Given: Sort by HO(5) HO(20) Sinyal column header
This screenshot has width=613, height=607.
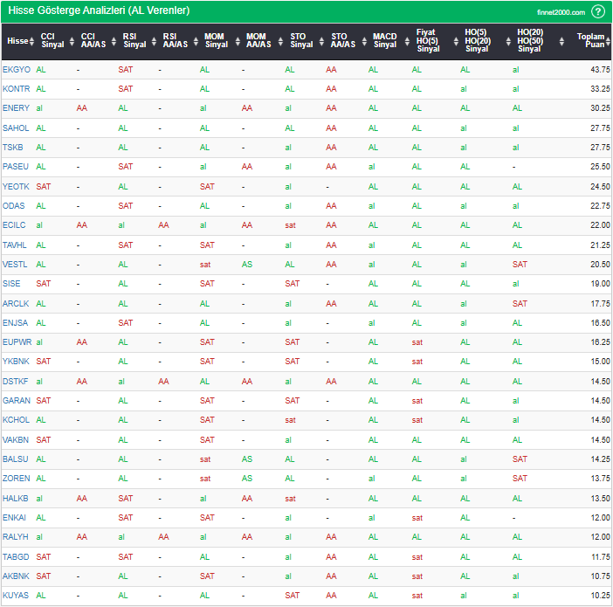Looking at the screenshot, I should (477, 41).
